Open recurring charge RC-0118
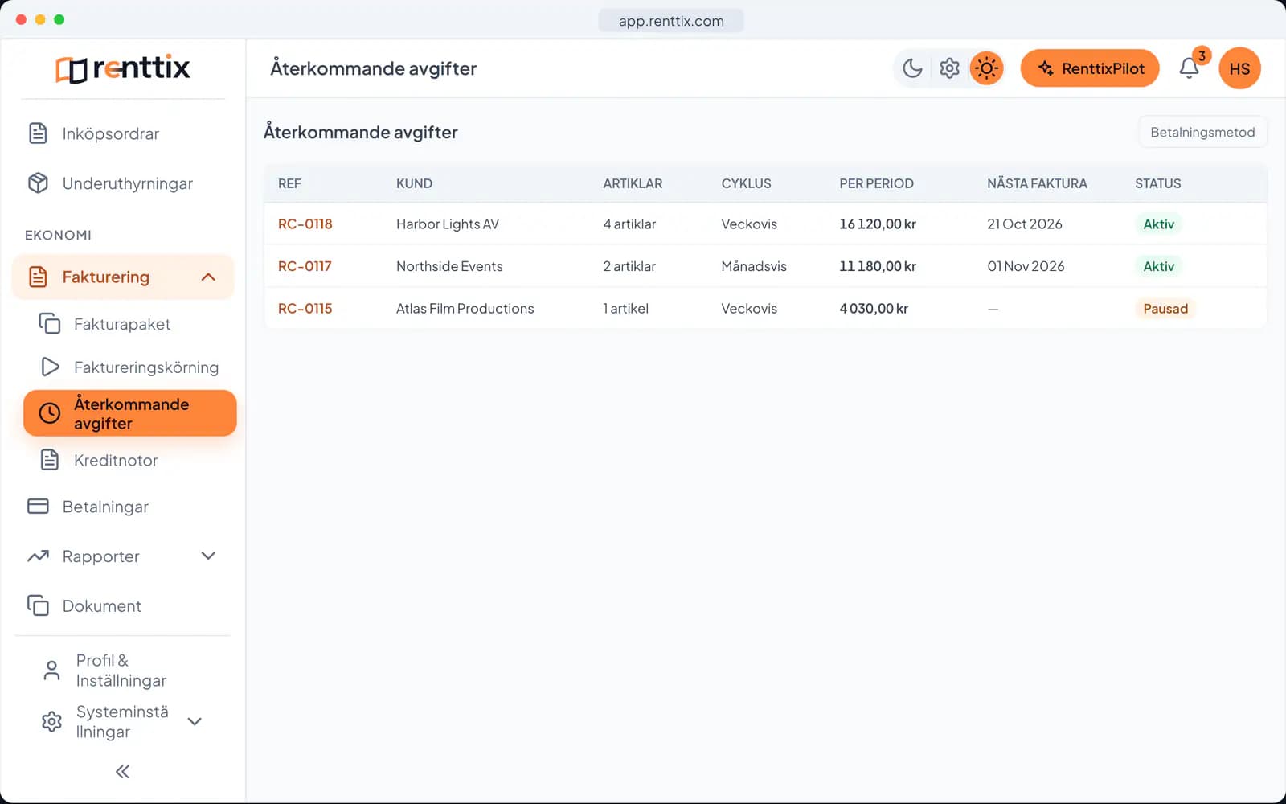The width and height of the screenshot is (1286, 804). [x=305, y=224]
